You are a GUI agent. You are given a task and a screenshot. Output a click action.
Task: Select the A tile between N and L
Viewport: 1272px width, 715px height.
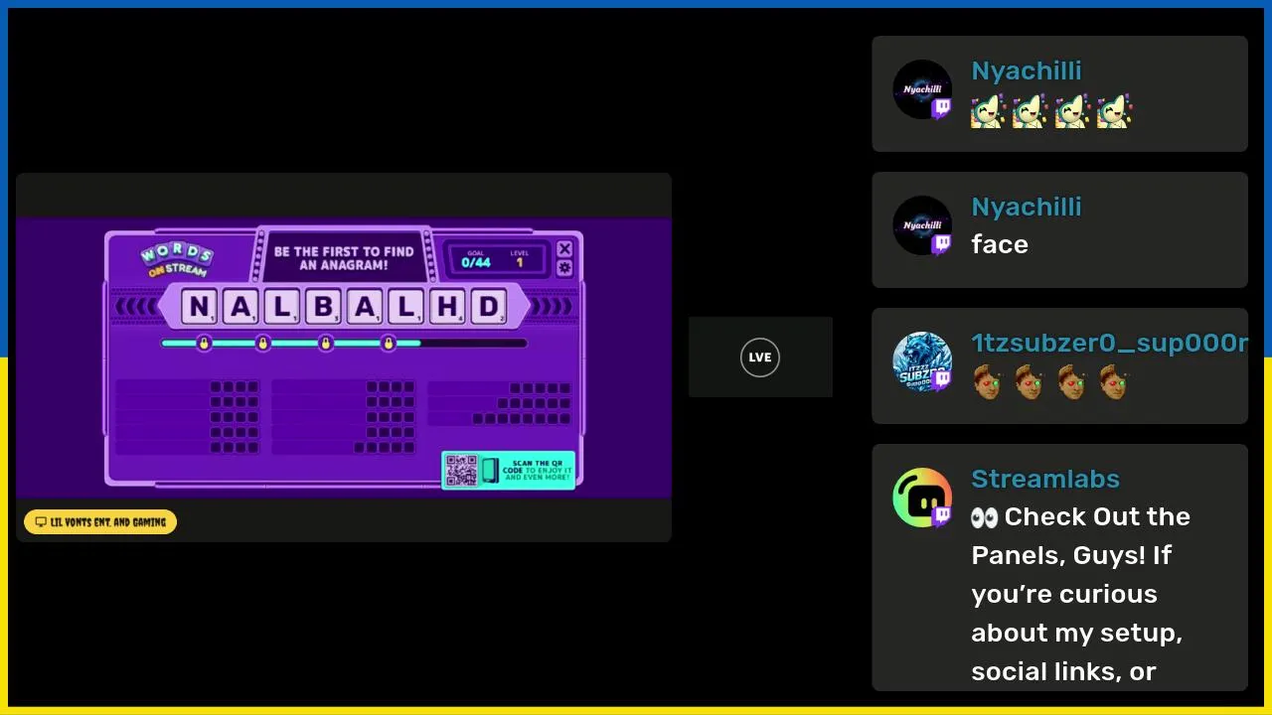pyautogui.click(x=239, y=307)
